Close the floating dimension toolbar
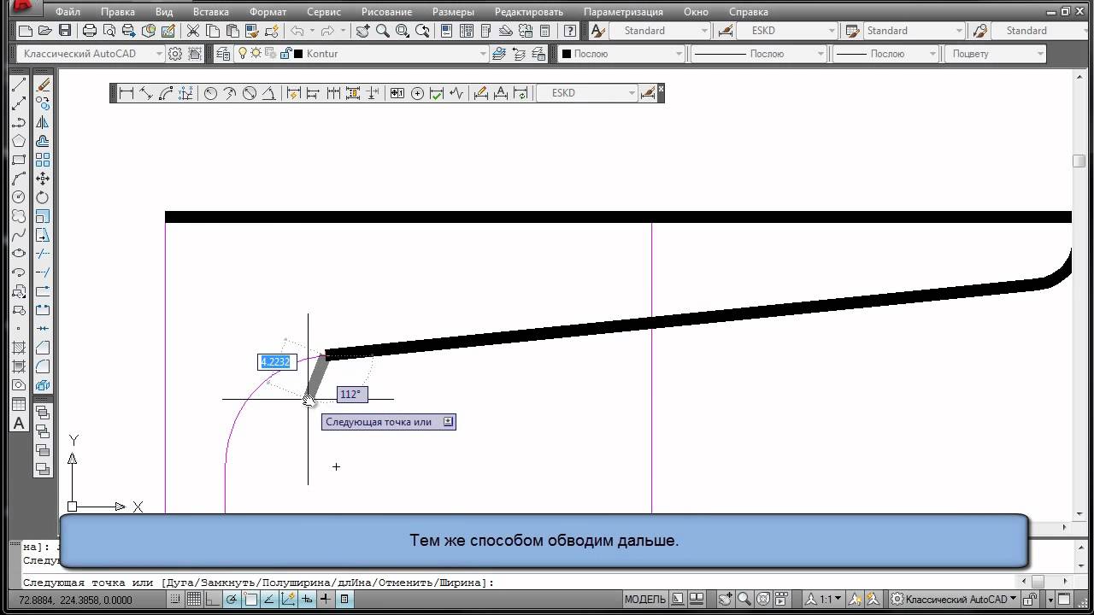Viewport: 1094px width, 615px height. [661, 88]
